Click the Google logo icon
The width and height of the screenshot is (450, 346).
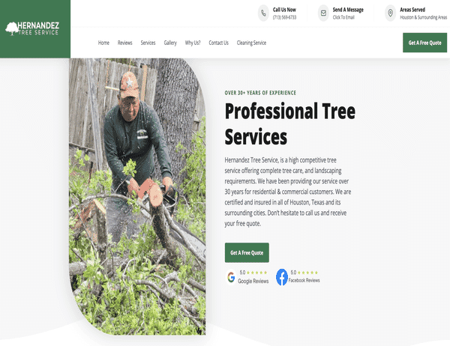[x=231, y=277]
